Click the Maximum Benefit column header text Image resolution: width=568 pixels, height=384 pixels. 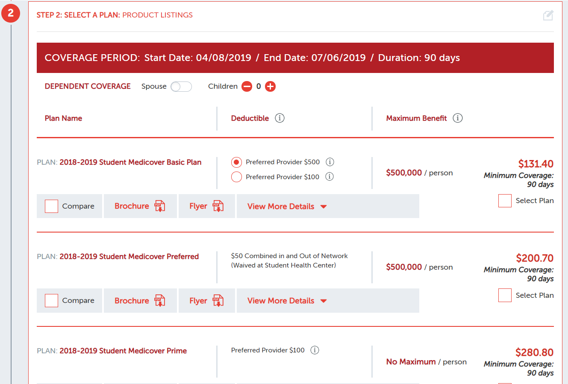click(416, 118)
